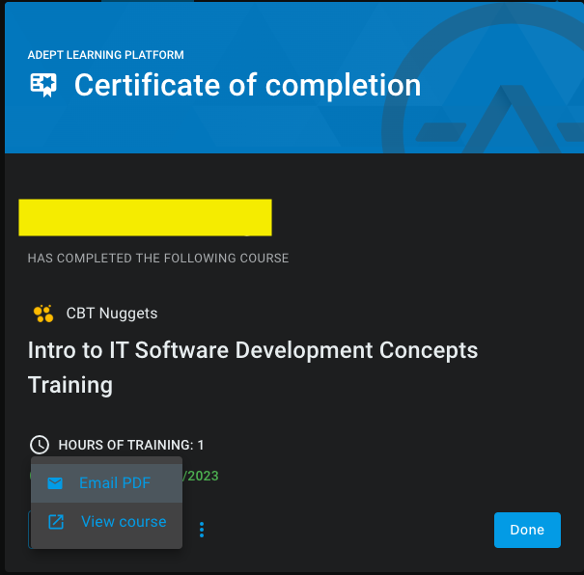The image size is (584, 575).
Task: Open the three-dot more options menu
Action: (202, 530)
